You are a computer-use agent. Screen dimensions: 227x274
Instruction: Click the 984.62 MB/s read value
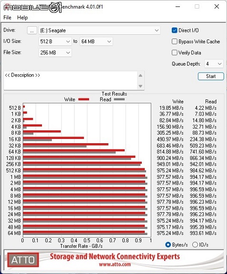coord(203,171)
